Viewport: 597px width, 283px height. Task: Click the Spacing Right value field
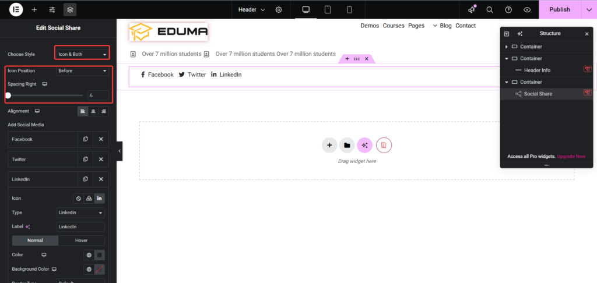click(x=98, y=95)
